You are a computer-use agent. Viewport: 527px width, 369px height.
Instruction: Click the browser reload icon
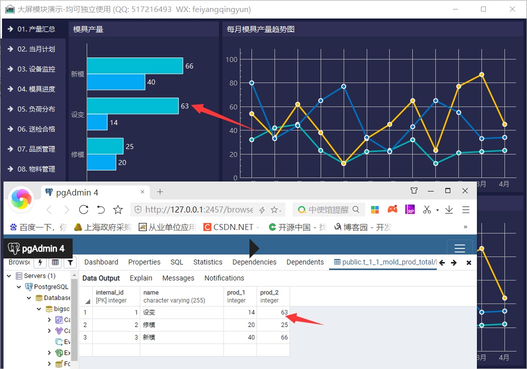pos(84,209)
